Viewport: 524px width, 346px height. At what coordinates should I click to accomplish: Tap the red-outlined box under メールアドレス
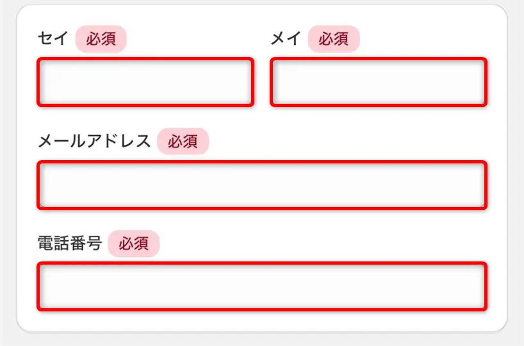261,185
